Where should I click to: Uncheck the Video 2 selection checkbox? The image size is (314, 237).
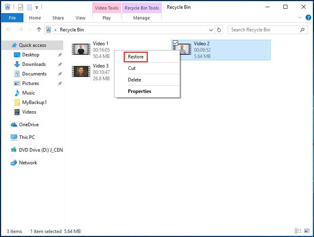pyautogui.click(x=175, y=43)
